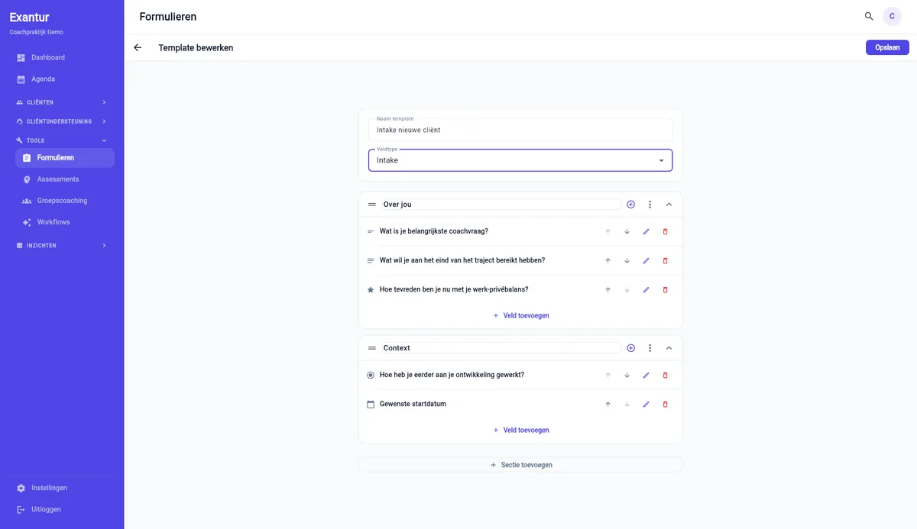Delete "Wat is je belangrijkste coachvraag?" field
This screenshot has width=917, height=529.
[665, 231]
